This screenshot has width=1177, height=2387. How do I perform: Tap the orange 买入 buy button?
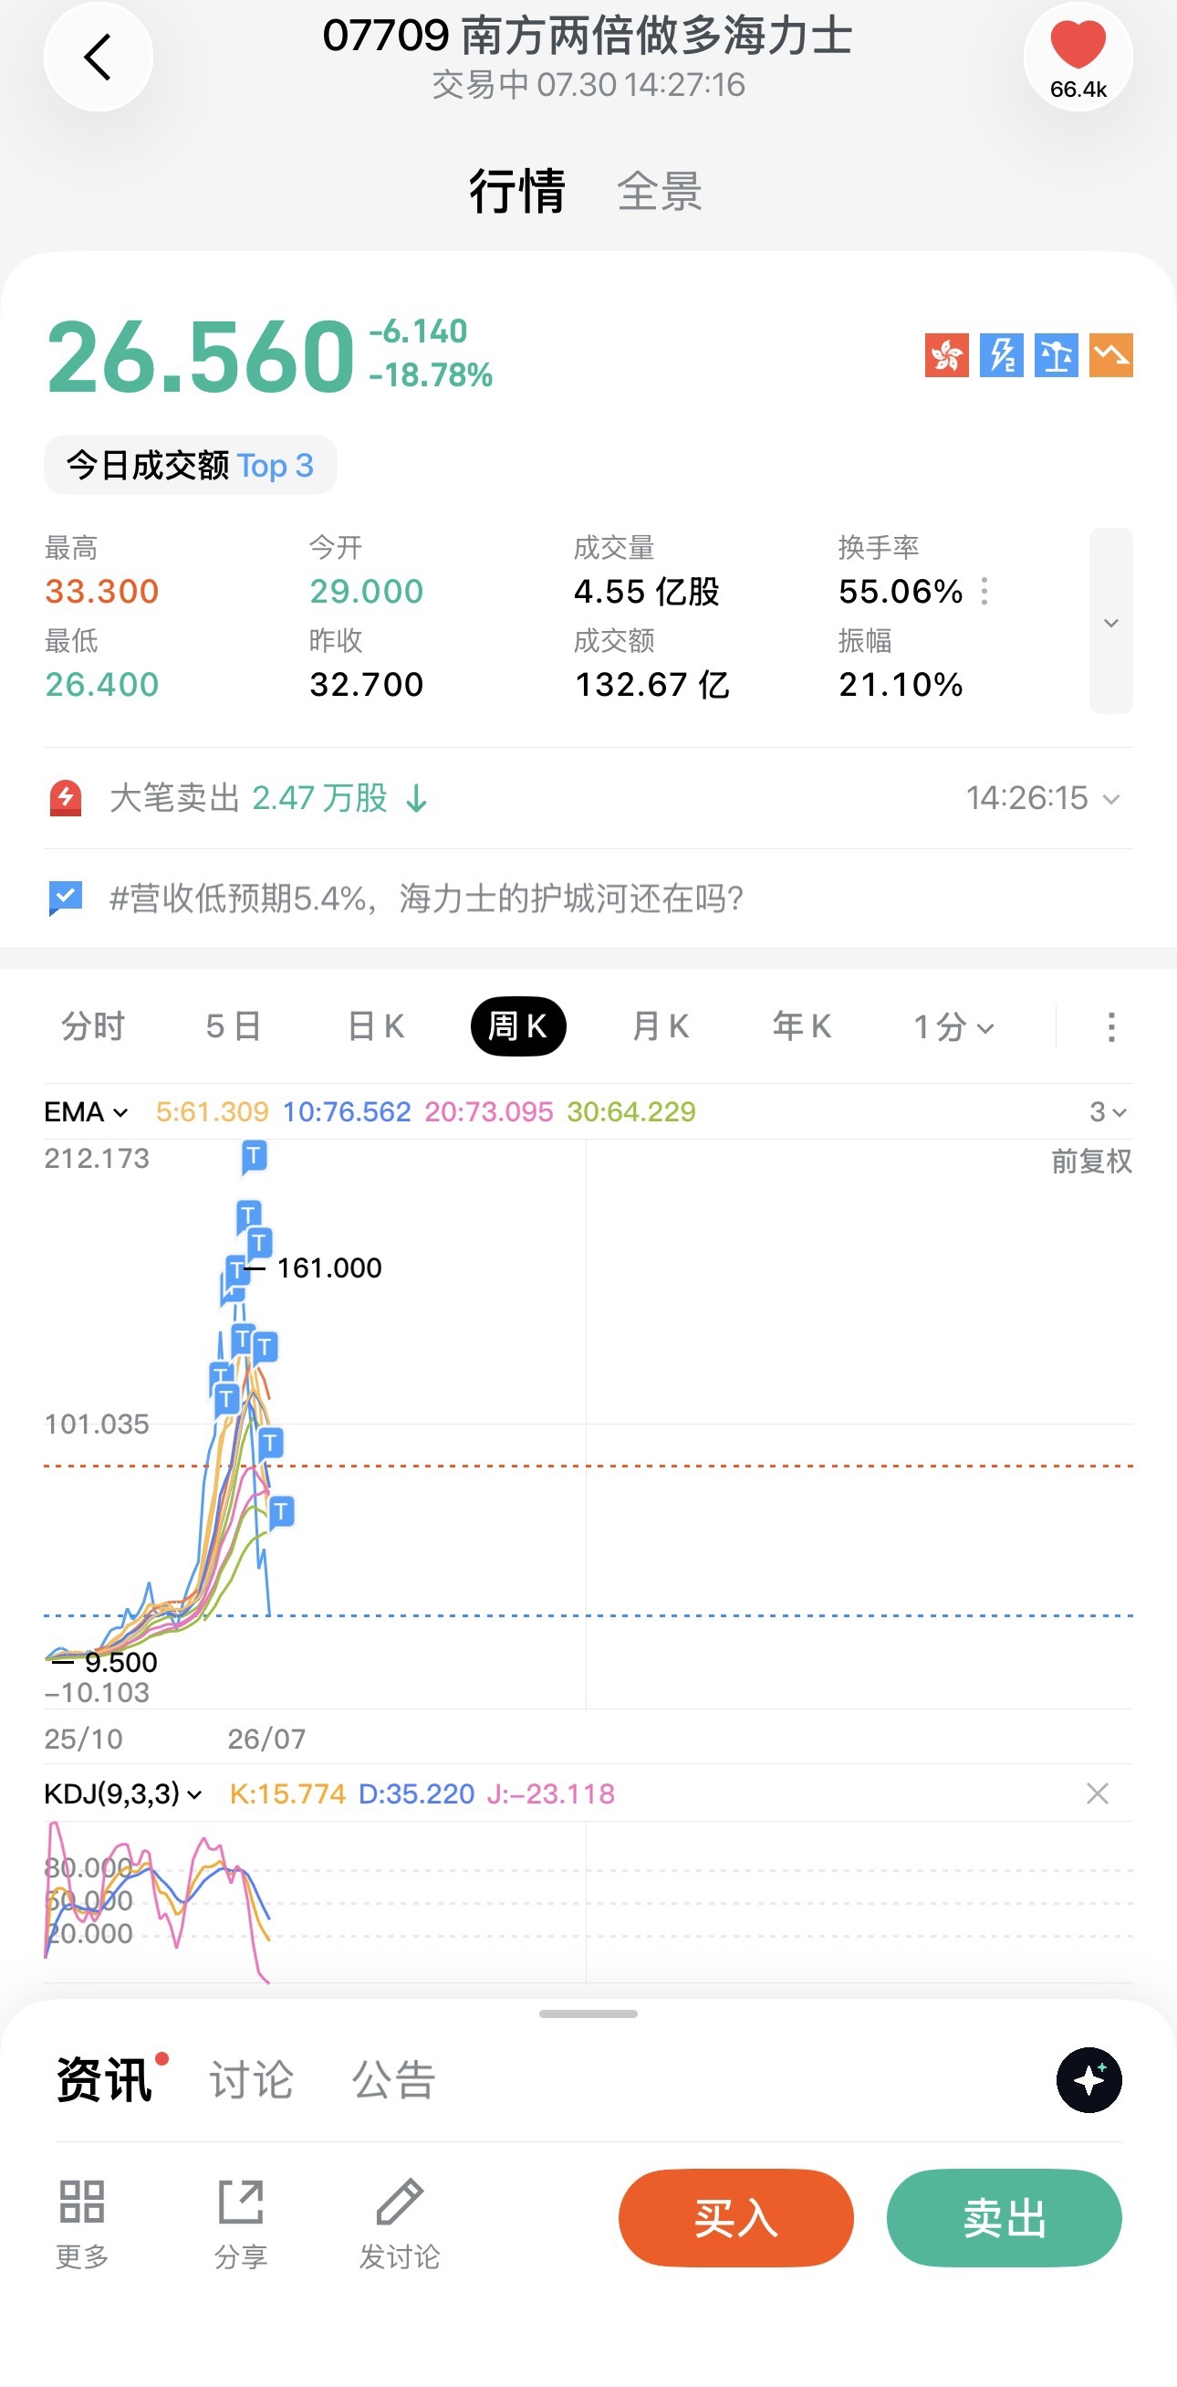(x=736, y=2218)
